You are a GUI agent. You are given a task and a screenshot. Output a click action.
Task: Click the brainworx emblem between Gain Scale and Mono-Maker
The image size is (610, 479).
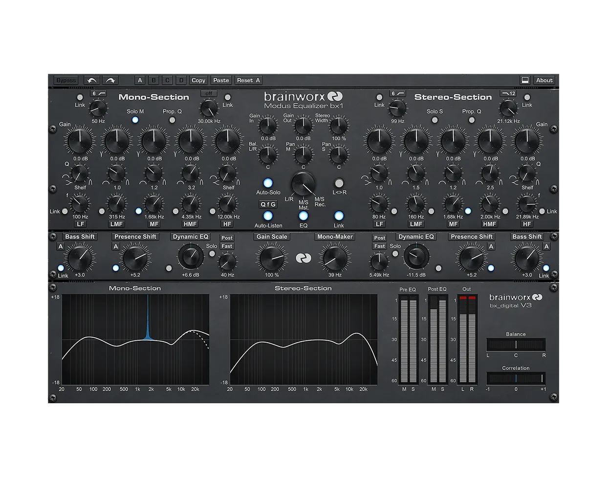pos(303,258)
